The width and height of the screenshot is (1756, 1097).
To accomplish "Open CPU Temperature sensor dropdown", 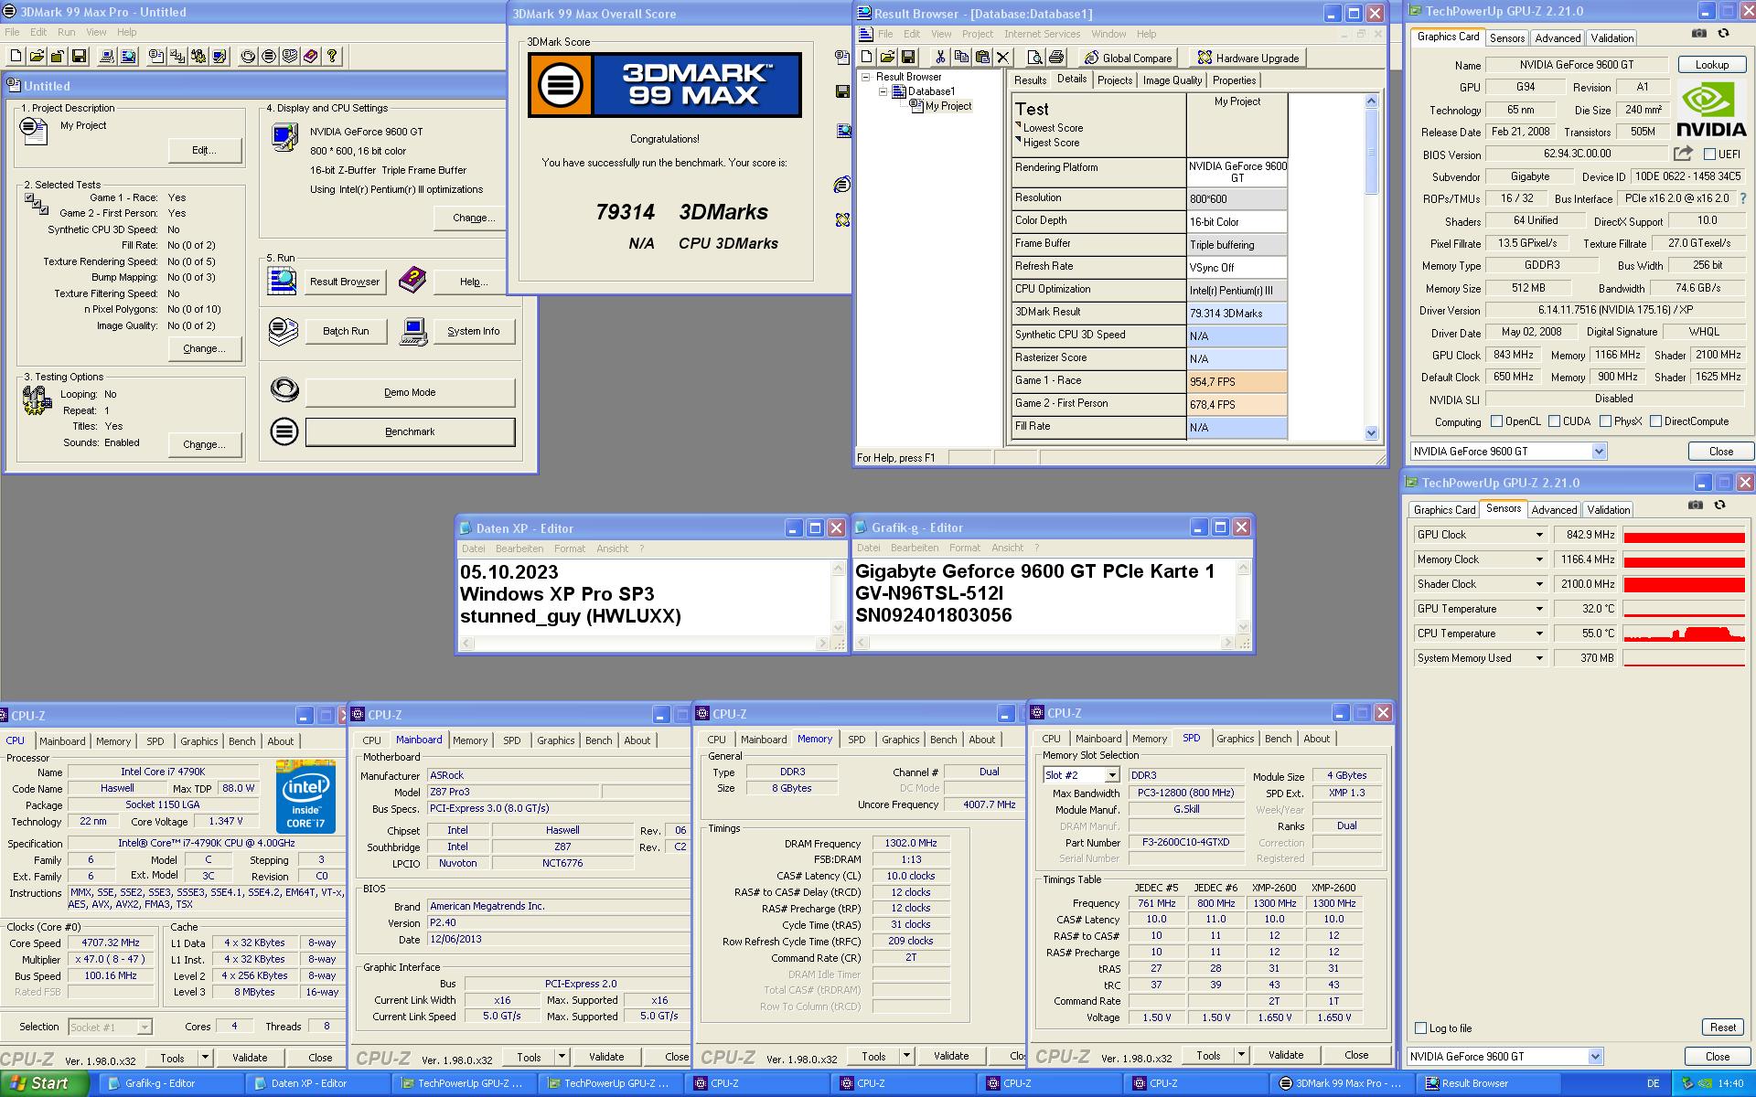I will (1538, 634).
